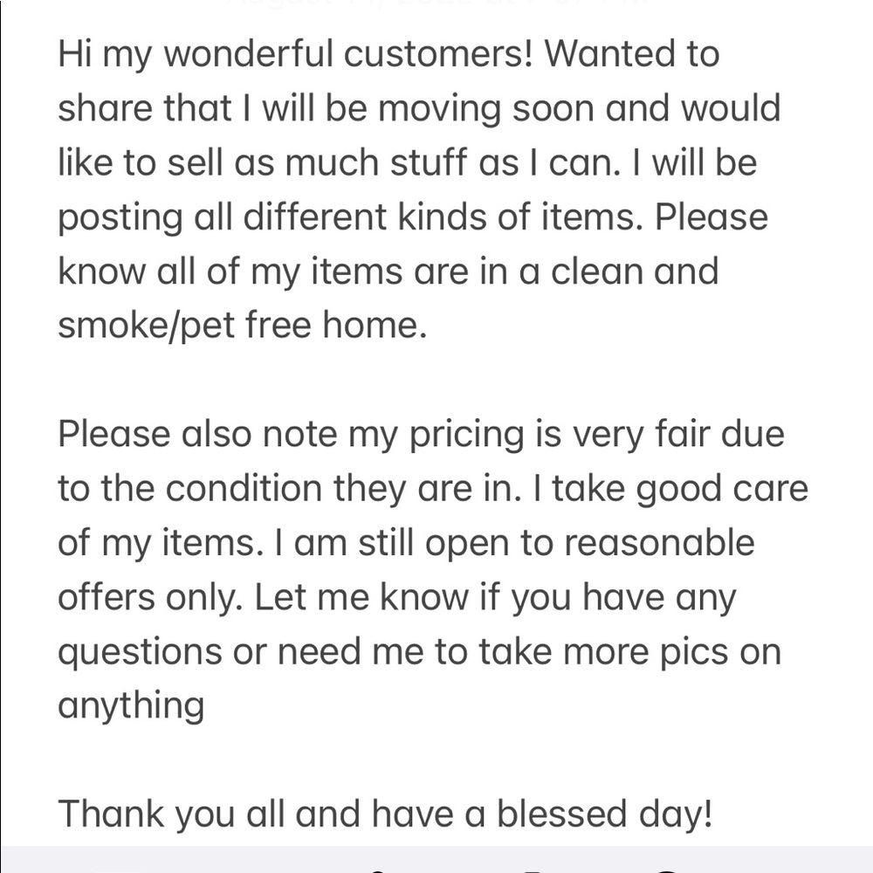Tap the word "blessed" in closing line

[x=561, y=815]
